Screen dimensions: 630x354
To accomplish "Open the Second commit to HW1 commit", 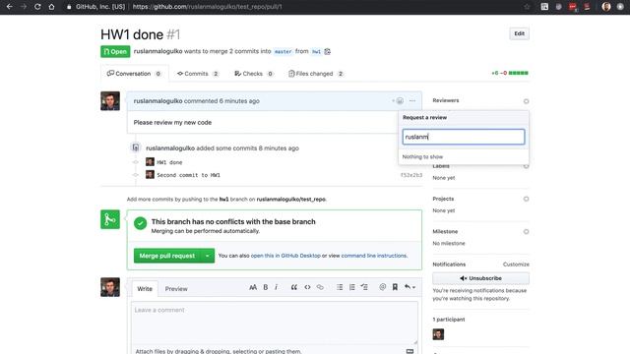I will pyautogui.click(x=188, y=175).
